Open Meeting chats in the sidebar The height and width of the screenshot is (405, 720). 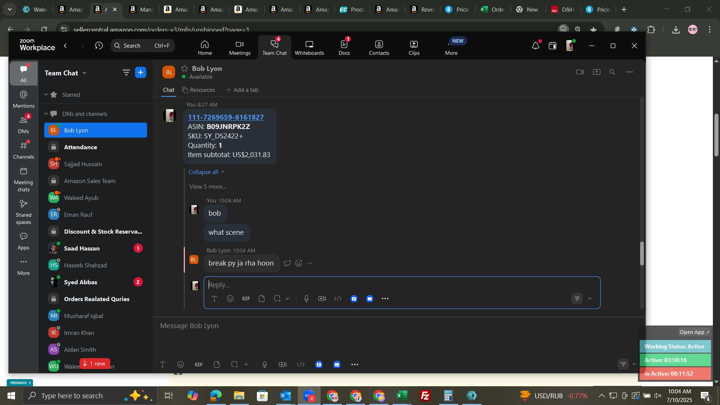click(x=23, y=180)
